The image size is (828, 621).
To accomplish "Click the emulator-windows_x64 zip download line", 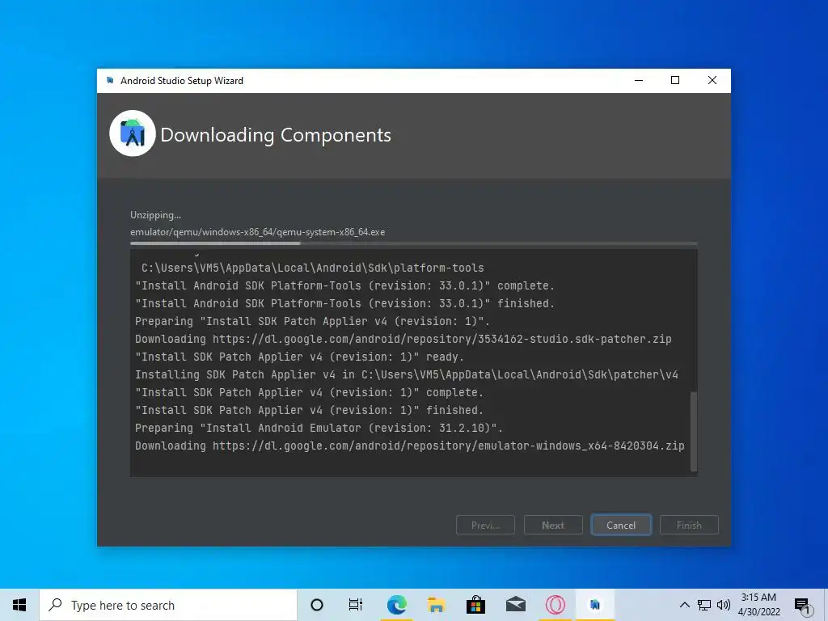I will [410, 446].
